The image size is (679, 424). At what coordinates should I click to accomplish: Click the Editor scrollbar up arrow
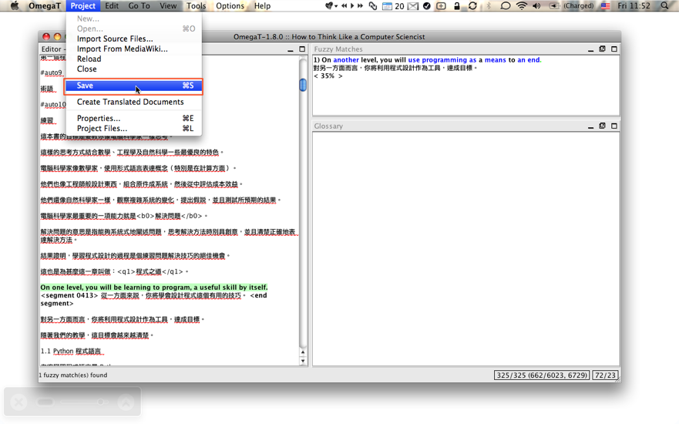pos(303,352)
